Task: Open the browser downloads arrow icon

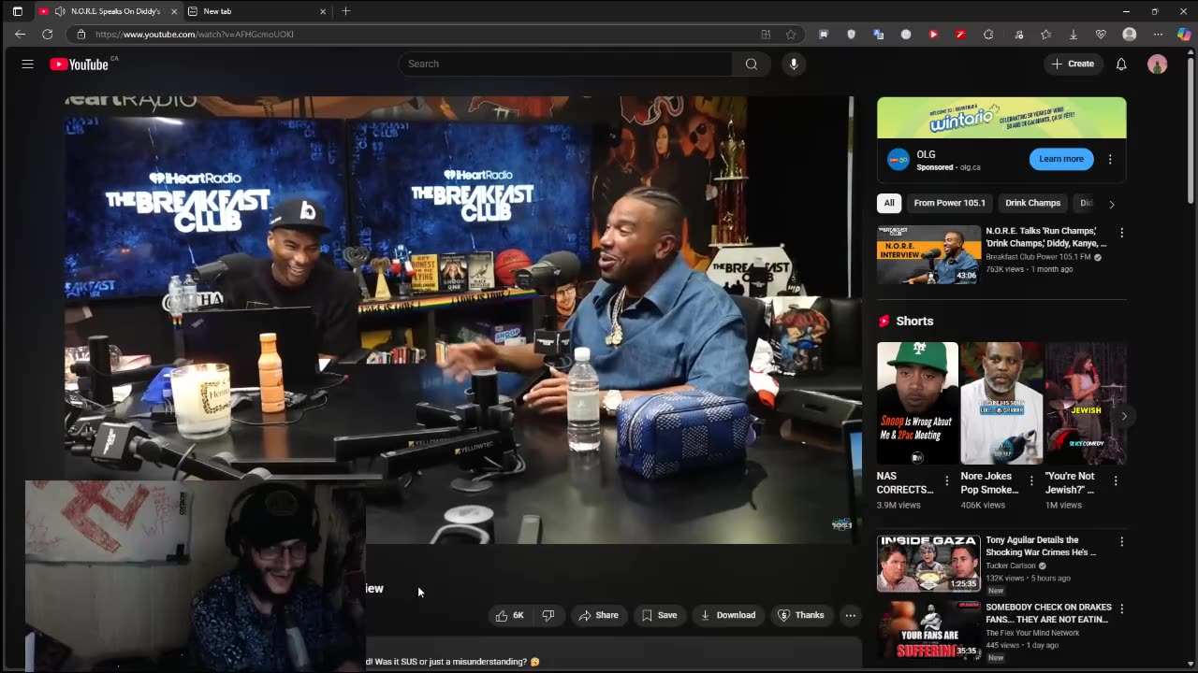Action: pos(1074,35)
